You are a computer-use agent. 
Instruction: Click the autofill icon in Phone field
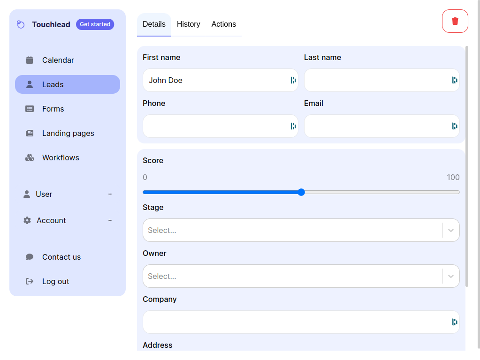click(x=293, y=126)
